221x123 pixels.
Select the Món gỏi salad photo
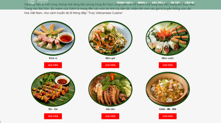[x=110, y=38]
